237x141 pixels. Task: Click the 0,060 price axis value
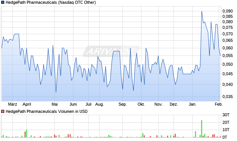(x=227, y=48)
